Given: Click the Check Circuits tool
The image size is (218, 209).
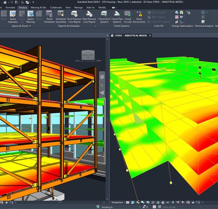Looking at the screenshot, I should tap(128, 17).
